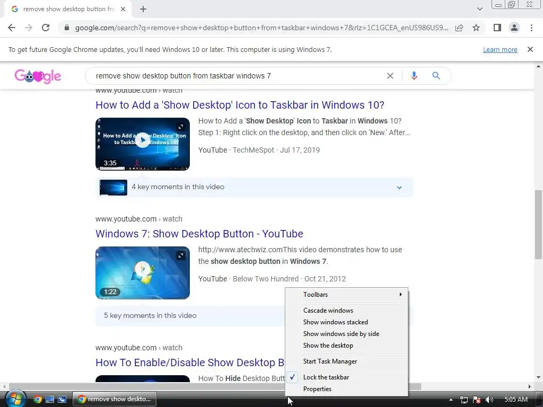This screenshot has height=407, width=543.
Task: Click the vertical scrollbar down arrow
Action: pos(538,377)
